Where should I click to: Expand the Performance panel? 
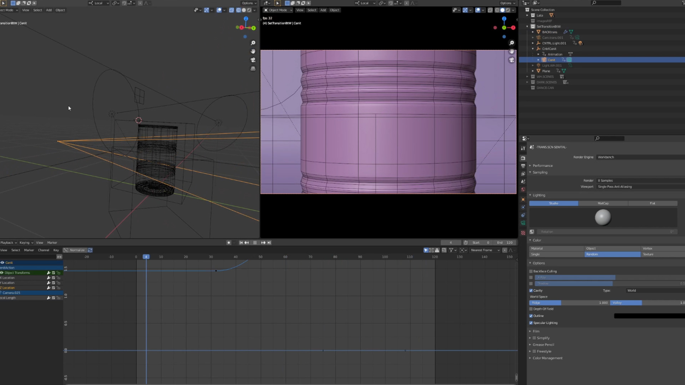click(x=542, y=166)
